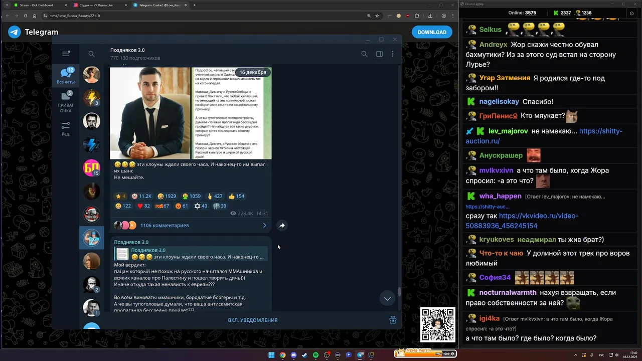The image size is (642, 361).
Task: Click the Поздняков 3.0 channel title
Action: click(x=127, y=50)
